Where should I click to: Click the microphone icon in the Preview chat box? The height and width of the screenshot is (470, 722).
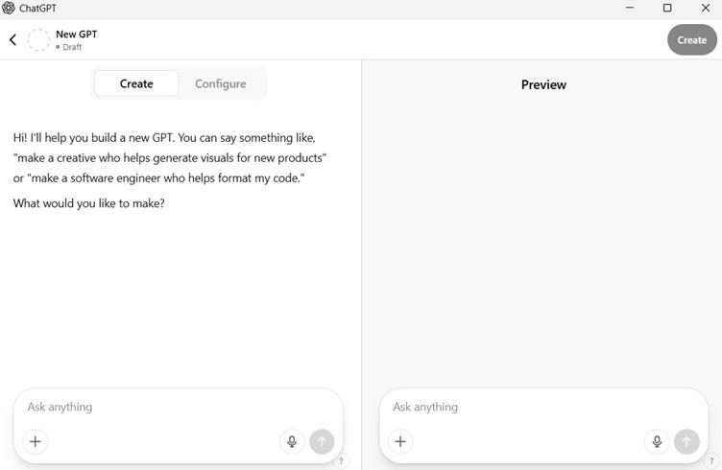[657, 441]
